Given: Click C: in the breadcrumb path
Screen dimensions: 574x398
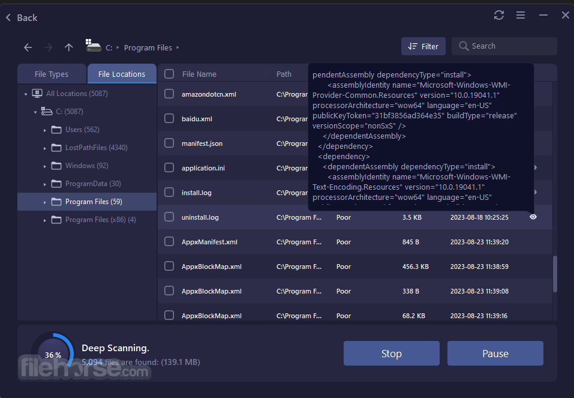Looking at the screenshot, I should point(109,47).
